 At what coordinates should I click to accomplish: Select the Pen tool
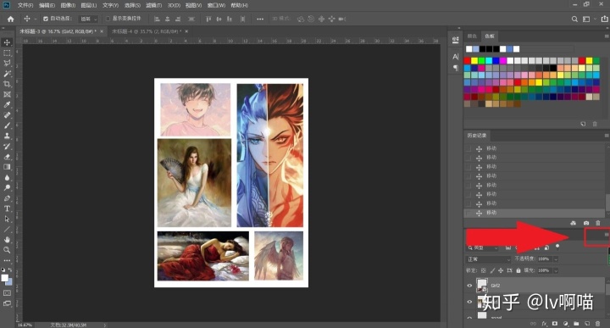tap(7, 198)
